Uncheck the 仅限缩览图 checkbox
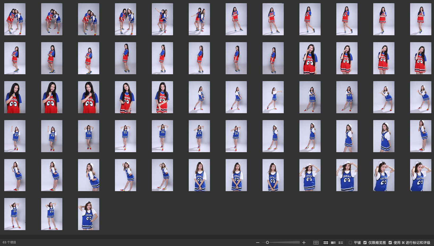Image resolution: width=434 pixels, height=246 pixels. click(x=365, y=243)
